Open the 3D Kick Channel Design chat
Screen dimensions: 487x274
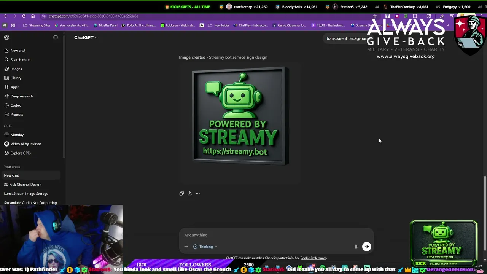[x=22, y=185]
